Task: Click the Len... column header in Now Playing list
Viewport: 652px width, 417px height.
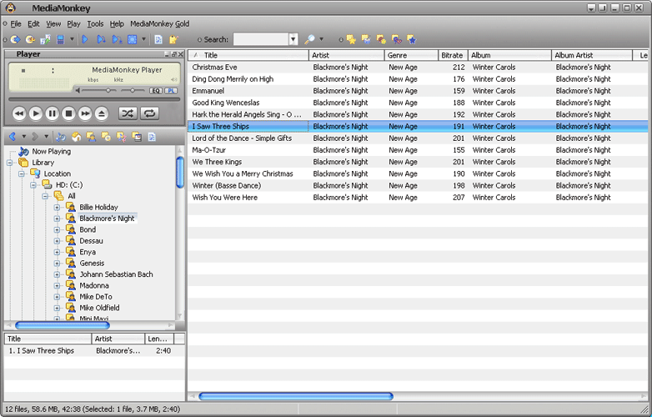Action: (159, 339)
